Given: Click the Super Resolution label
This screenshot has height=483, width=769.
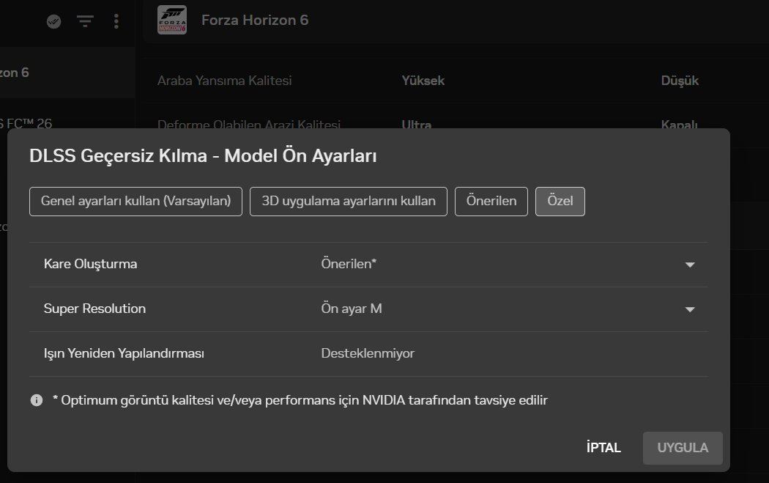Looking at the screenshot, I should [94, 309].
